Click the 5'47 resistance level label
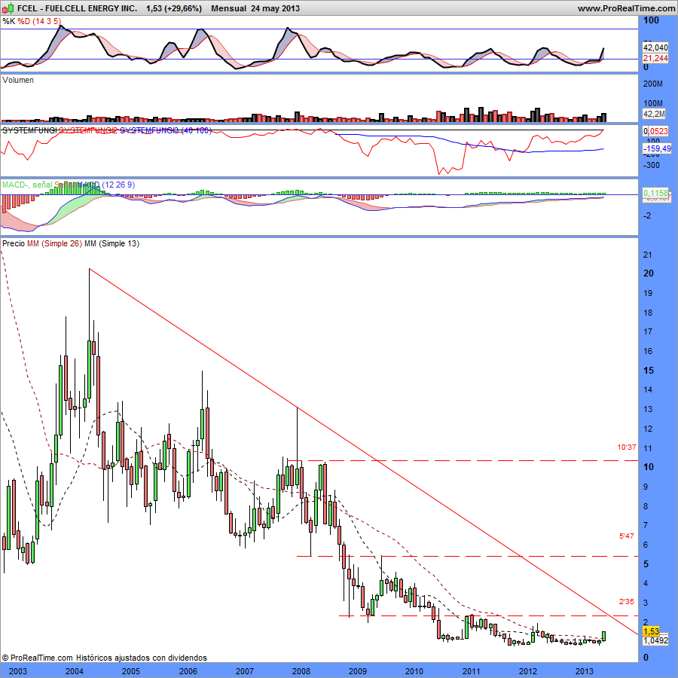This screenshot has width=678, height=678. pyautogui.click(x=627, y=536)
